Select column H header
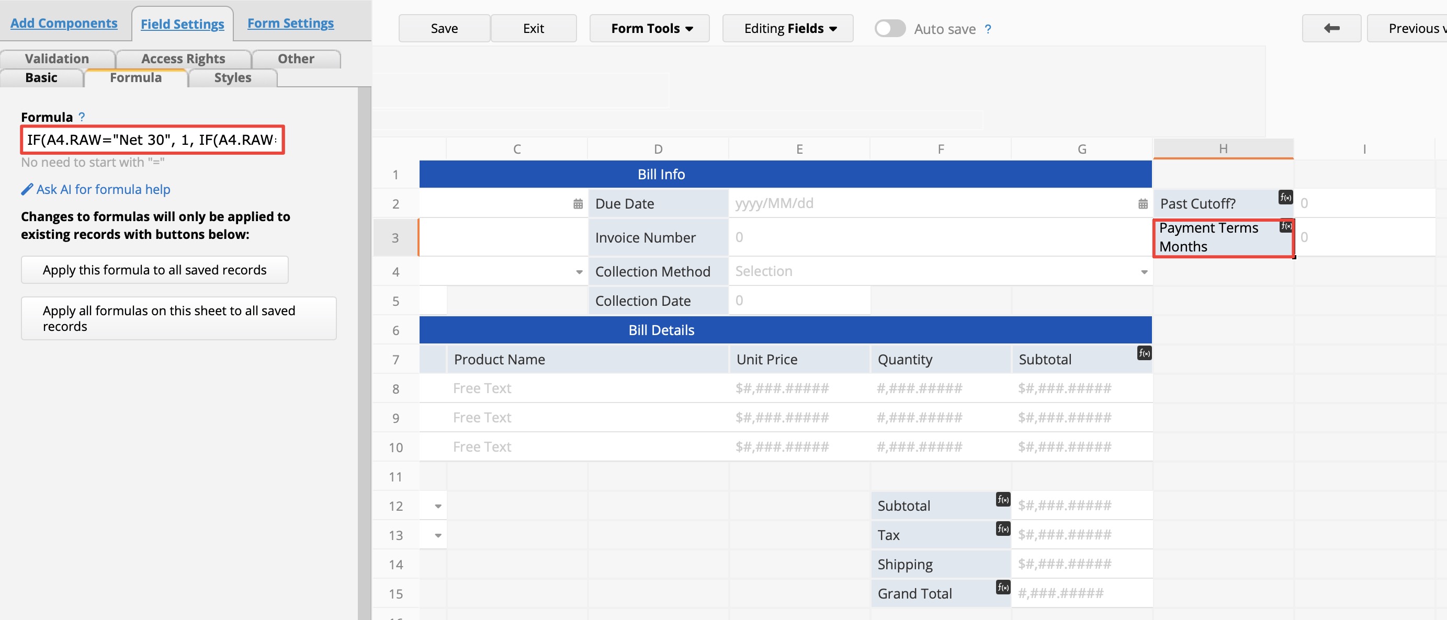1447x620 pixels. pos(1223,148)
